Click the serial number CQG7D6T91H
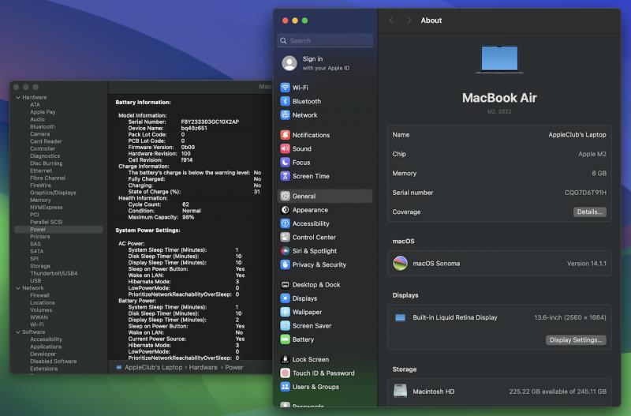The height and width of the screenshot is (416, 631). click(x=585, y=193)
